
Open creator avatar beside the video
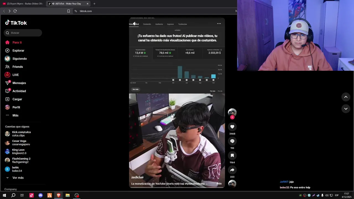(x=232, y=112)
